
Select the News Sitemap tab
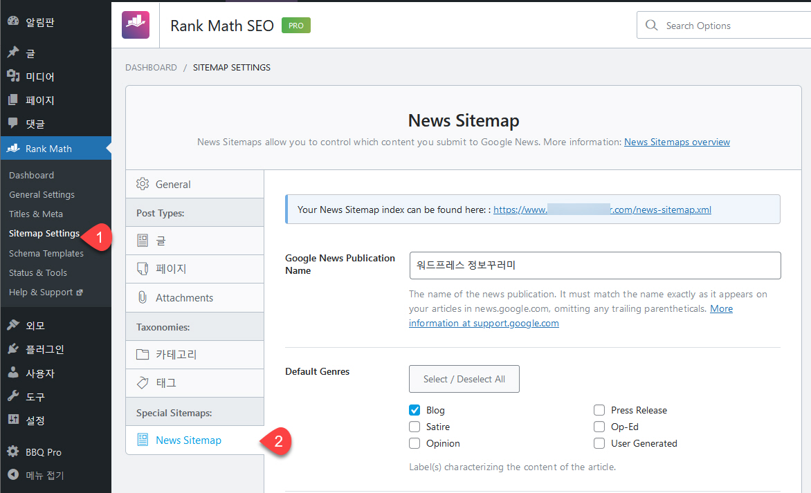194,440
